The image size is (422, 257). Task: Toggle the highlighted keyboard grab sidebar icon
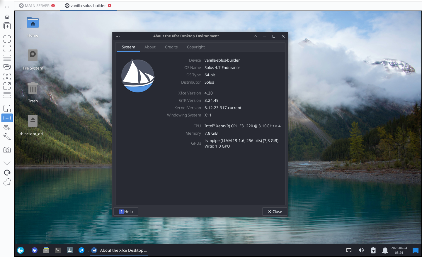coord(7,118)
